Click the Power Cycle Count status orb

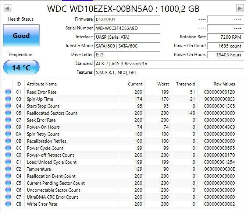tap(8, 148)
